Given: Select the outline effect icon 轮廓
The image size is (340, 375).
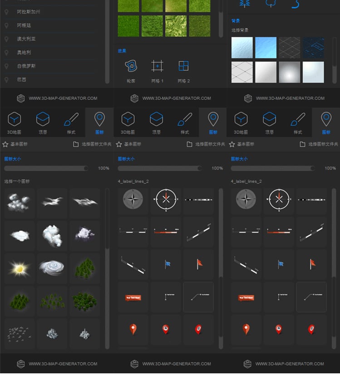Looking at the screenshot, I should click(131, 66).
